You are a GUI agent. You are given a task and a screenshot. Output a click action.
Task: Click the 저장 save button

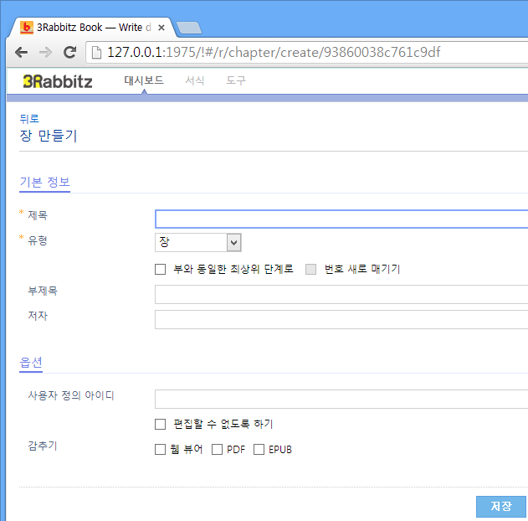(501, 507)
